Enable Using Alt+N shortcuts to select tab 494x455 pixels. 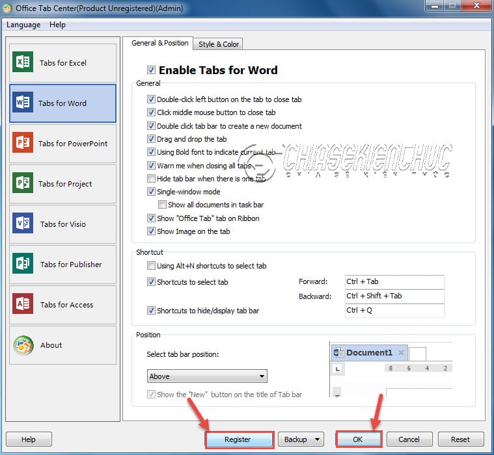[x=151, y=266]
